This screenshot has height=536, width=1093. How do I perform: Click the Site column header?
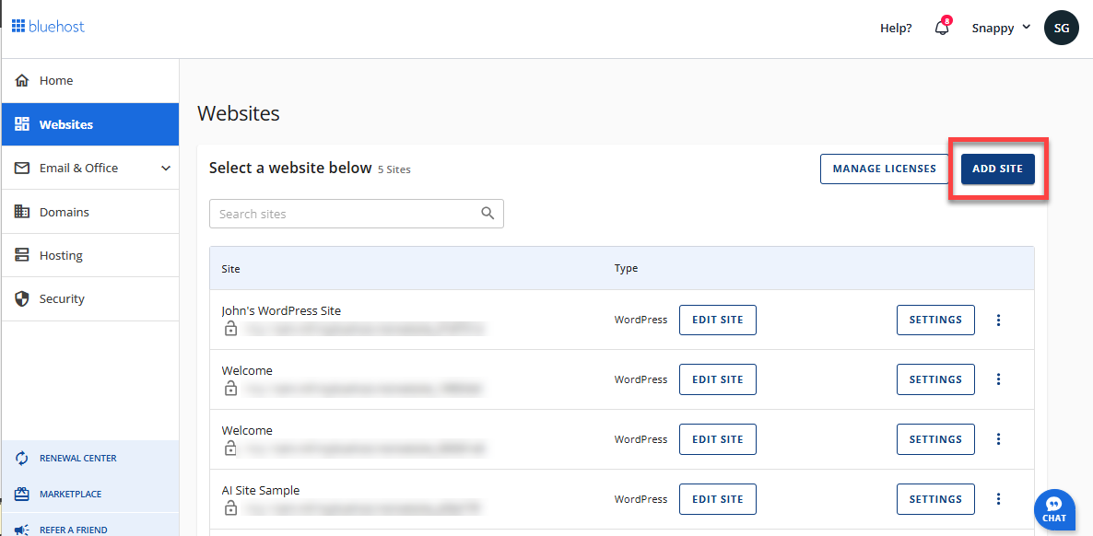[x=230, y=268]
